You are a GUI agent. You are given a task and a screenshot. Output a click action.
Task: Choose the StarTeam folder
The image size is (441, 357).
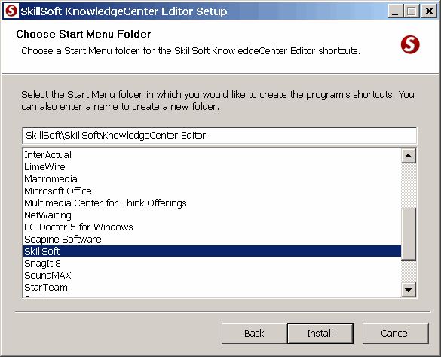click(212, 288)
